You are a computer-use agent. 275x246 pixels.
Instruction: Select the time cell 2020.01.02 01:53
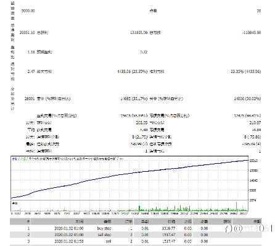(x=69, y=241)
